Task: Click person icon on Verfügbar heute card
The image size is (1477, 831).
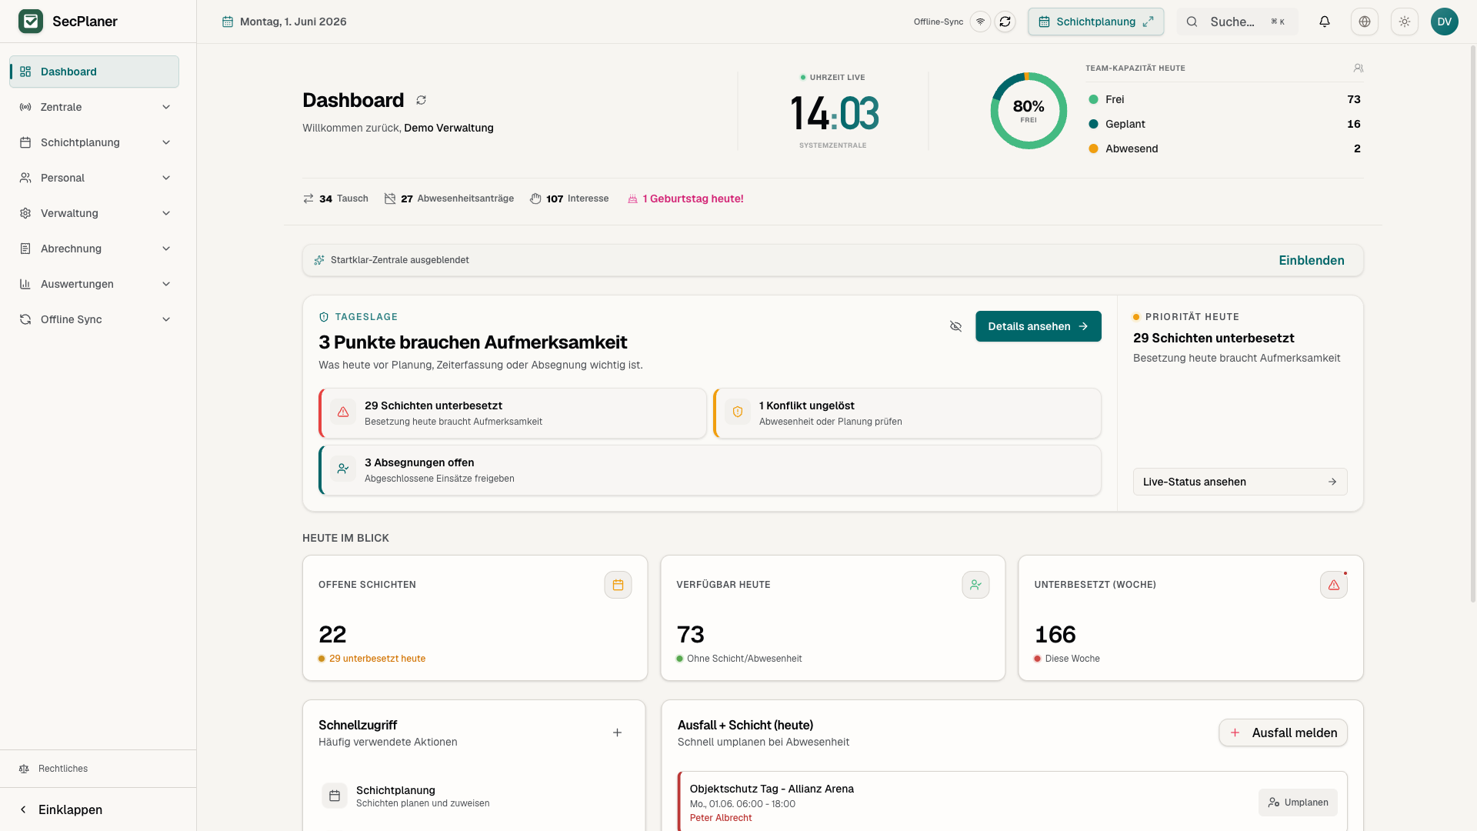Action: [x=975, y=585]
